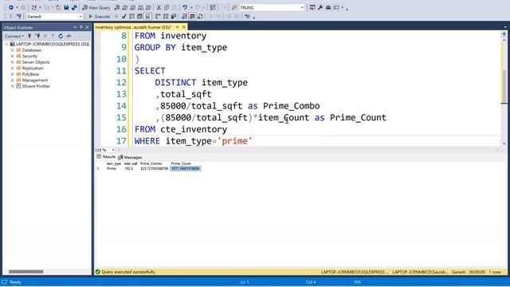Open the Connect dropdown in Object Explorer

(14, 36)
